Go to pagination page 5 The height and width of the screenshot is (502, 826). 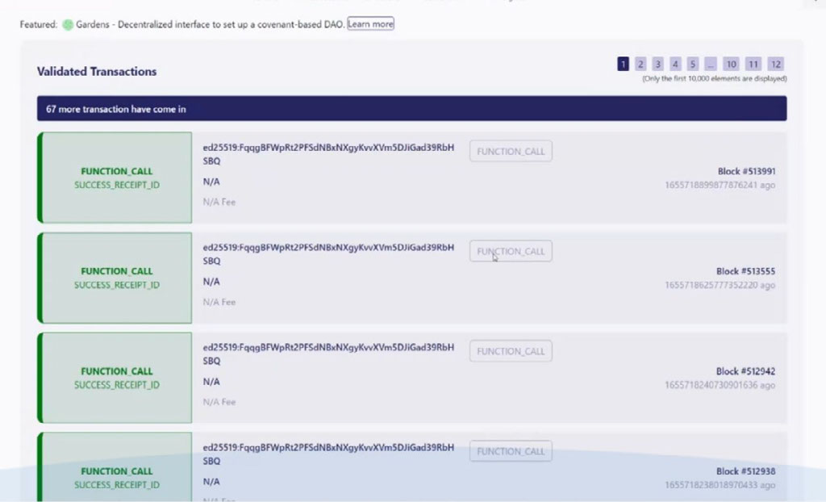point(693,64)
